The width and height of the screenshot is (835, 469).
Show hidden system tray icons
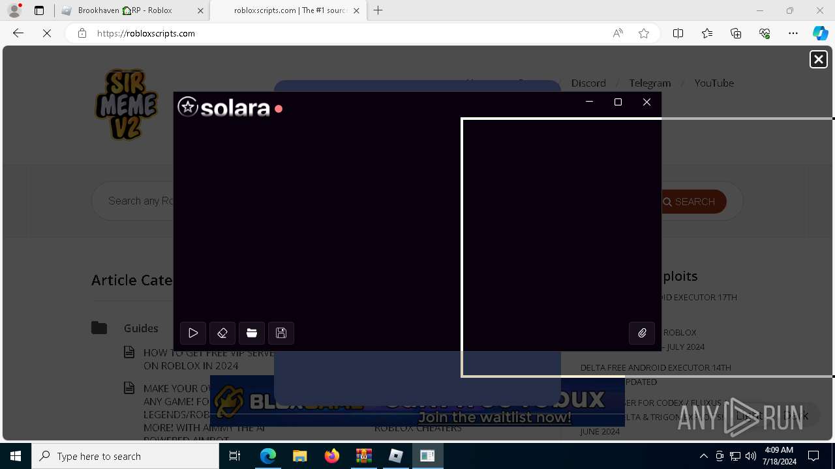coord(703,456)
